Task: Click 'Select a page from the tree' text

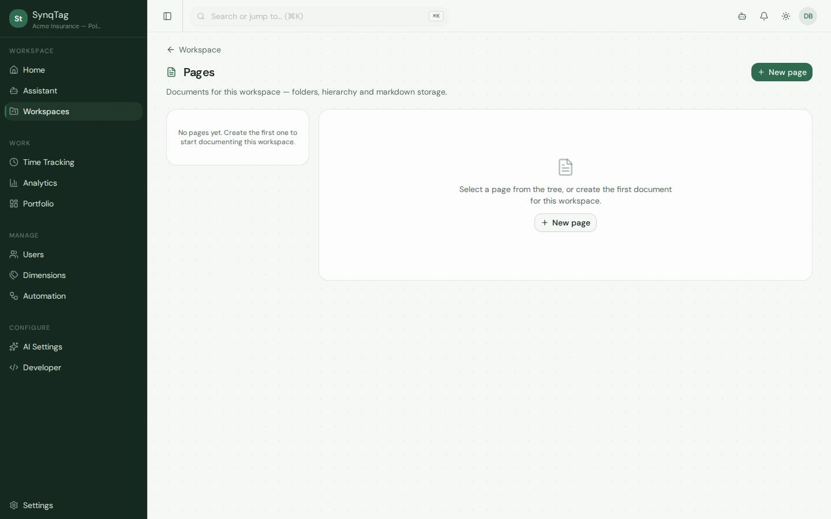Action: (566, 195)
